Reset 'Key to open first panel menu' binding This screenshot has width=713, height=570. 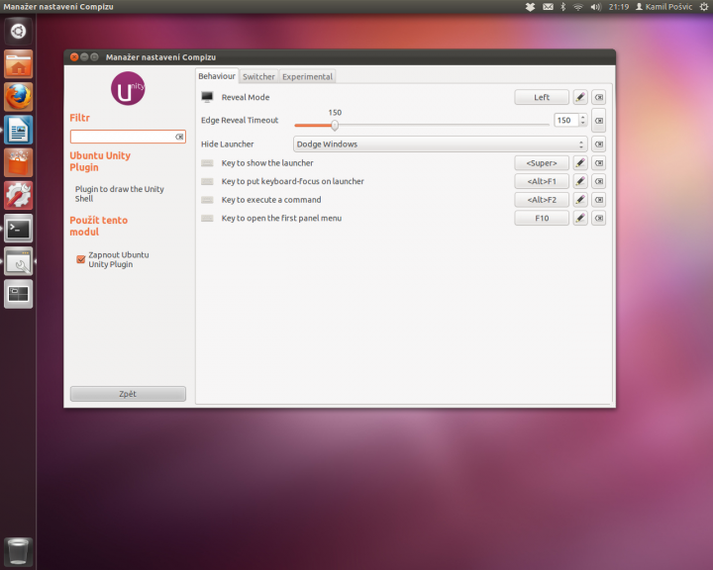(x=599, y=218)
